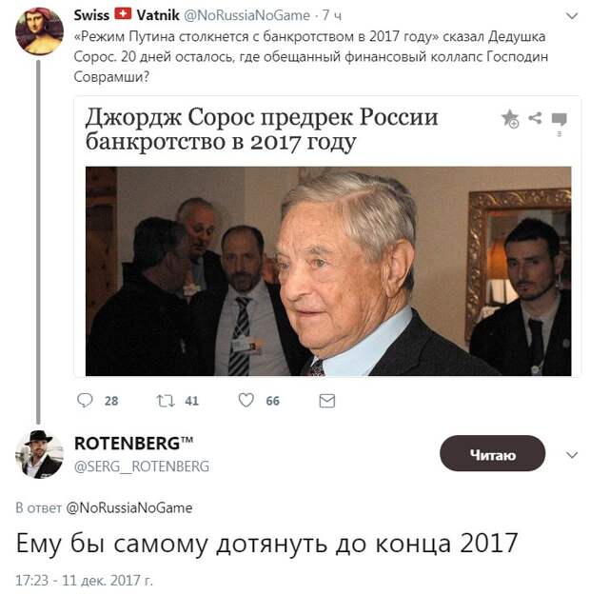The image size is (590, 595).
Task: Toggle the Читаю following button
Action: coord(492,453)
